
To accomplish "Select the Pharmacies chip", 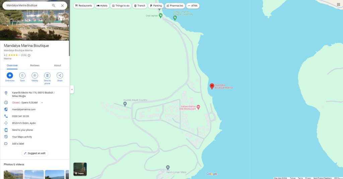I will (x=175, y=6).
